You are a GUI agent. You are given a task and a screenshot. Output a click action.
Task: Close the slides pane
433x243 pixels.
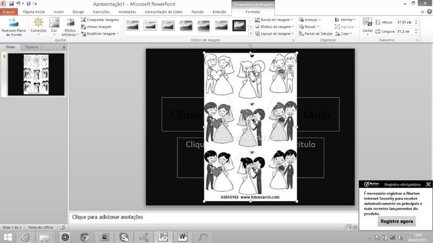[64, 48]
